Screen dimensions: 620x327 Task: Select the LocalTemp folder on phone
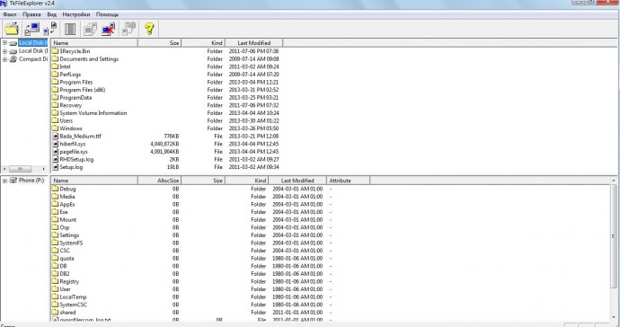[x=73, y=296]
